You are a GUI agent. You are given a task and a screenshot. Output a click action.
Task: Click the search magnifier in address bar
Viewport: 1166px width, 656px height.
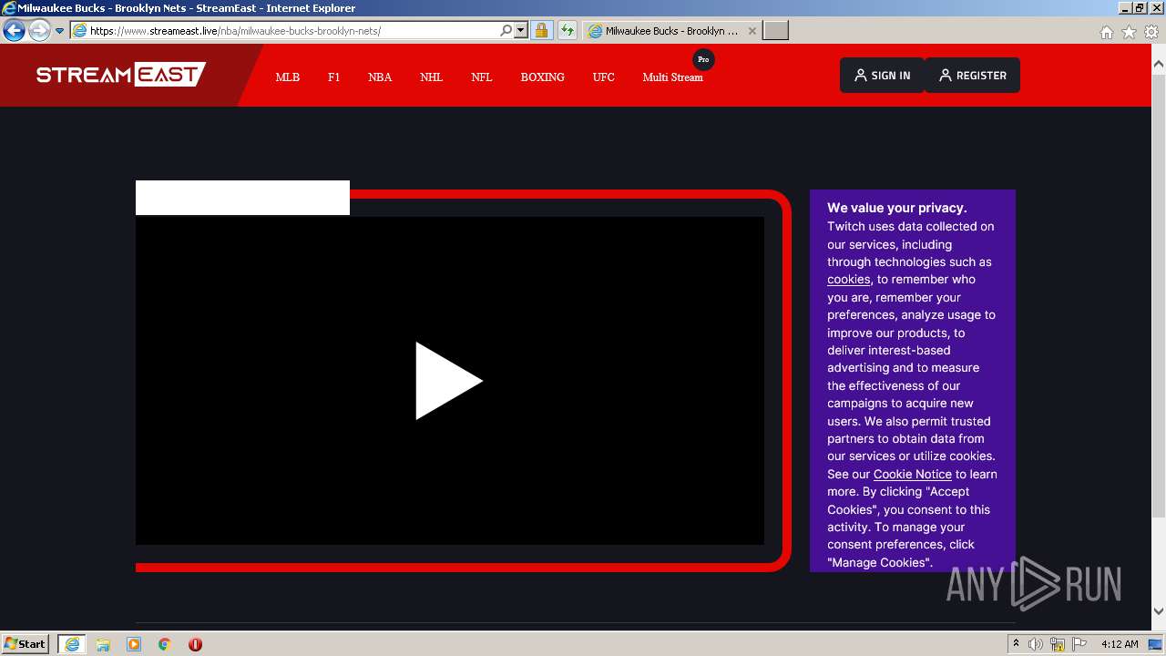click(x=506, y=31)
